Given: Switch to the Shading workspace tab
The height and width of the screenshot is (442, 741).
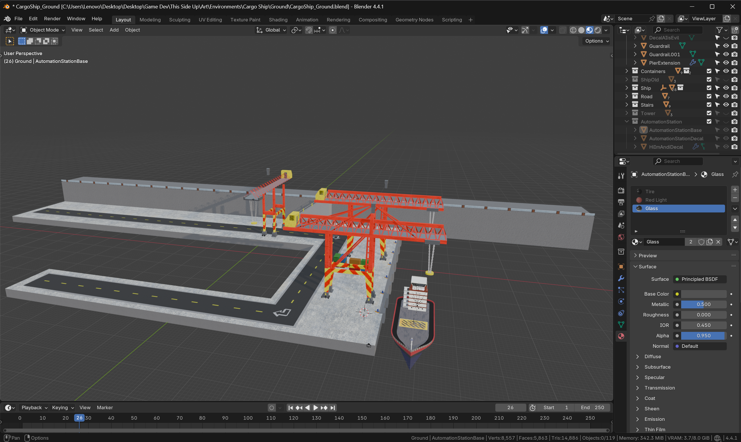Looking at the screenshot, I should click(x=278, y=20).
